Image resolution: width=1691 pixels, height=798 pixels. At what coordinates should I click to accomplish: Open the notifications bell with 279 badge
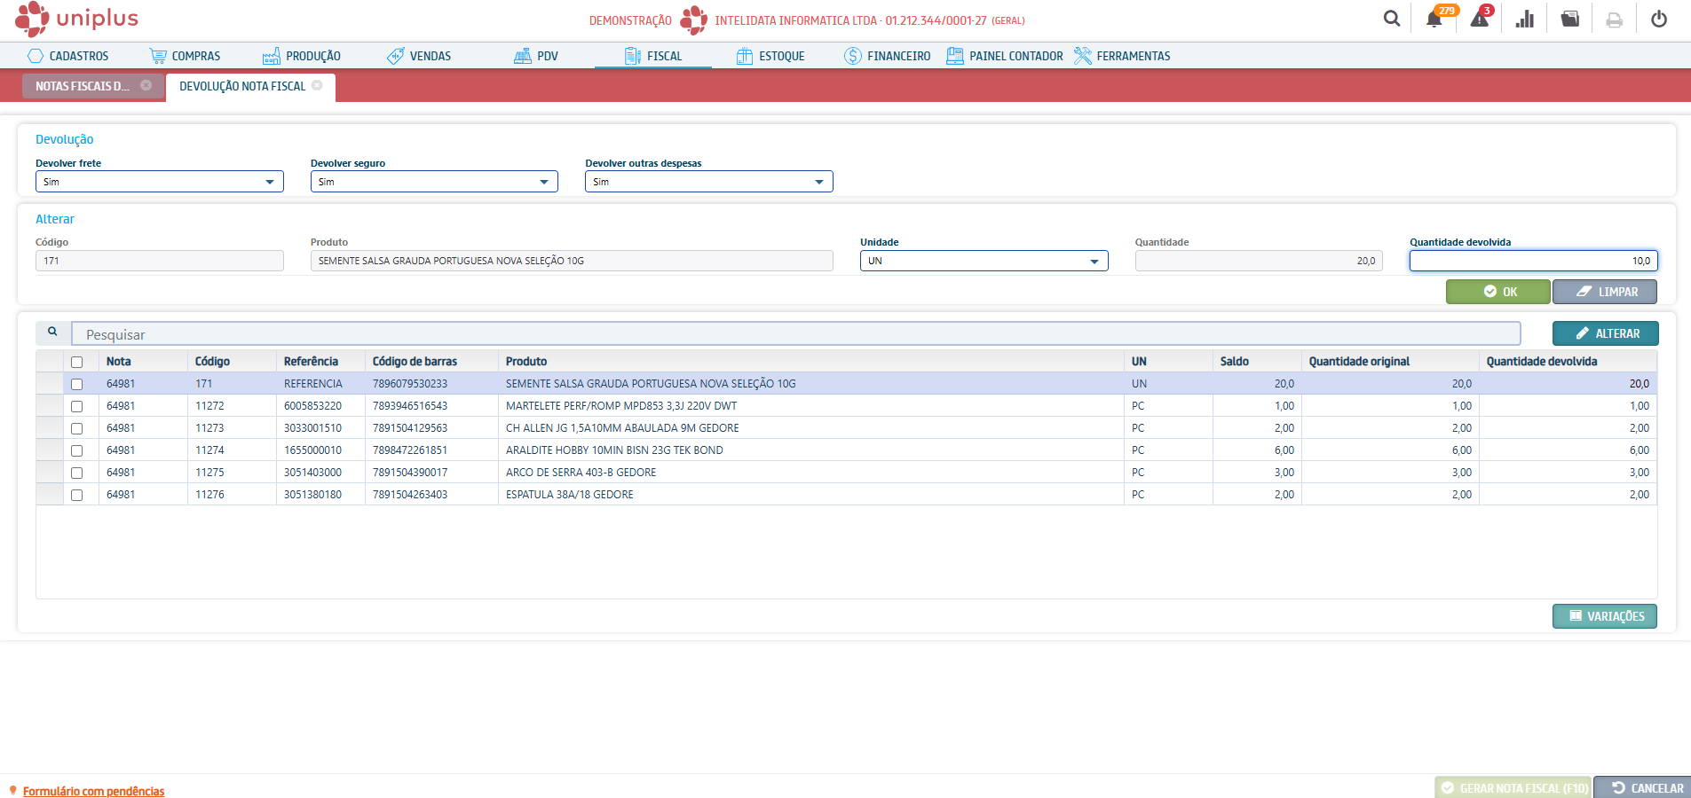coord(1434,19)
